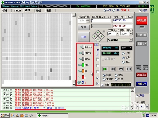
Task: Click the Victoria green cross title icon
Action: (3, 2)
